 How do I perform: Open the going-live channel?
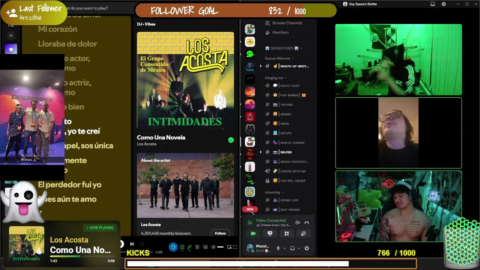coord(288,200)
